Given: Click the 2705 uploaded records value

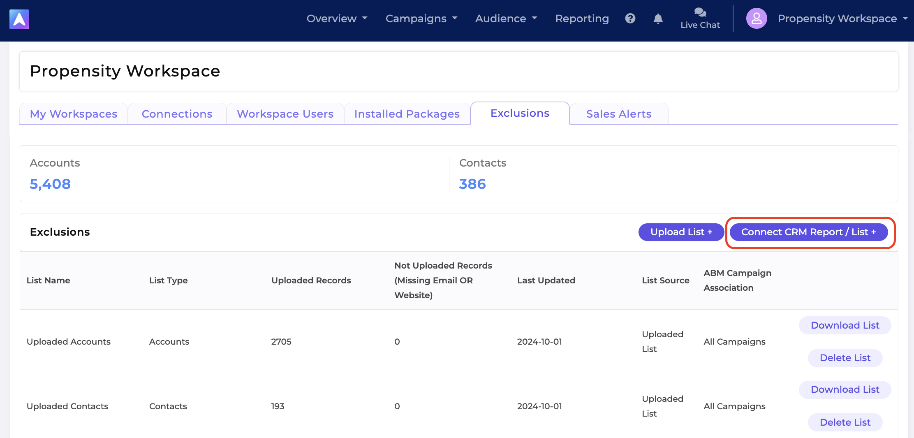Looking at the screenshot, I should [281, 342].
